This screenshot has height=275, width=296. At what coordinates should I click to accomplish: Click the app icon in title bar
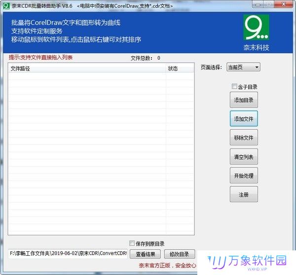(6, 5)
